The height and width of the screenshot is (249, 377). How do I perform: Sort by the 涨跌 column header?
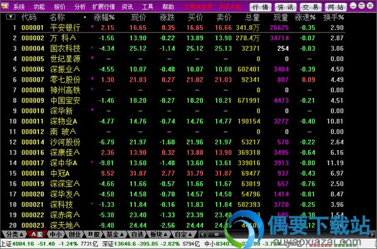click(167, 18)
